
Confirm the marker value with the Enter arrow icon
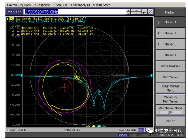145,12
